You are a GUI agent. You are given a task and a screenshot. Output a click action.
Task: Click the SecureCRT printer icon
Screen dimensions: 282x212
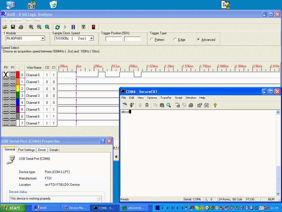coord(191,105)
